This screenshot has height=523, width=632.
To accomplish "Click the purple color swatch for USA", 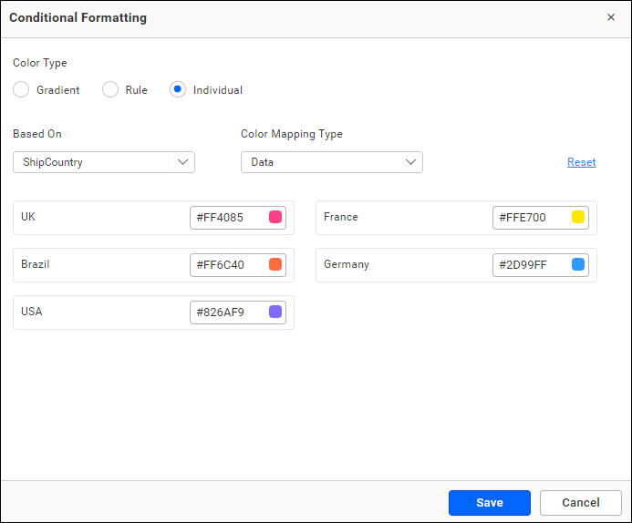I will point(275,312).
